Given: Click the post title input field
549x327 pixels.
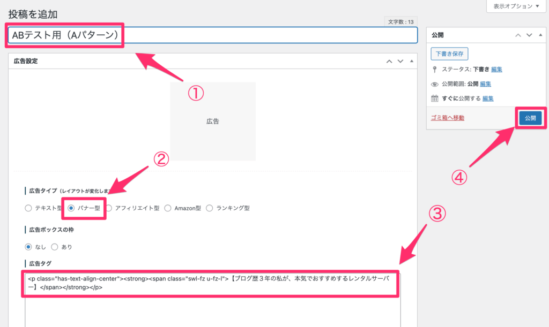Looking at the screenshot, I should pos(214,35).
